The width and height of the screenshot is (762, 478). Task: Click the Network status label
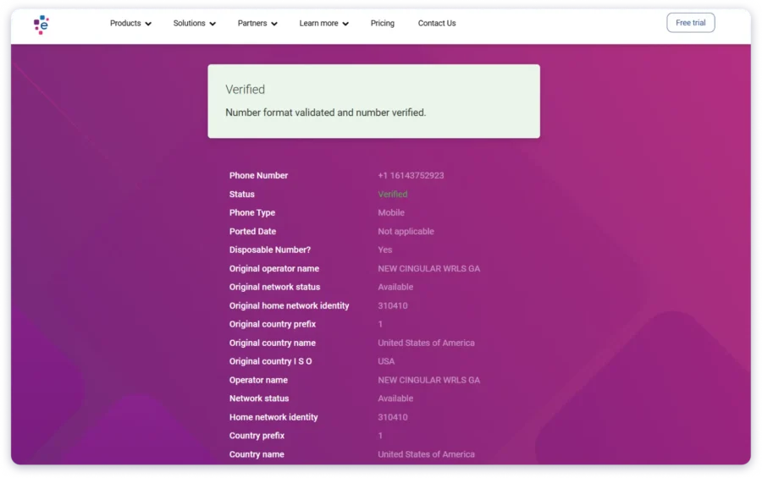click(259, 398)
